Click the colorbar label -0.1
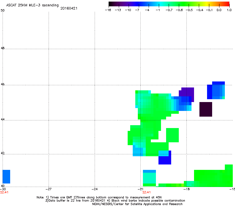The image size is (235, 206). click(209, 10)
